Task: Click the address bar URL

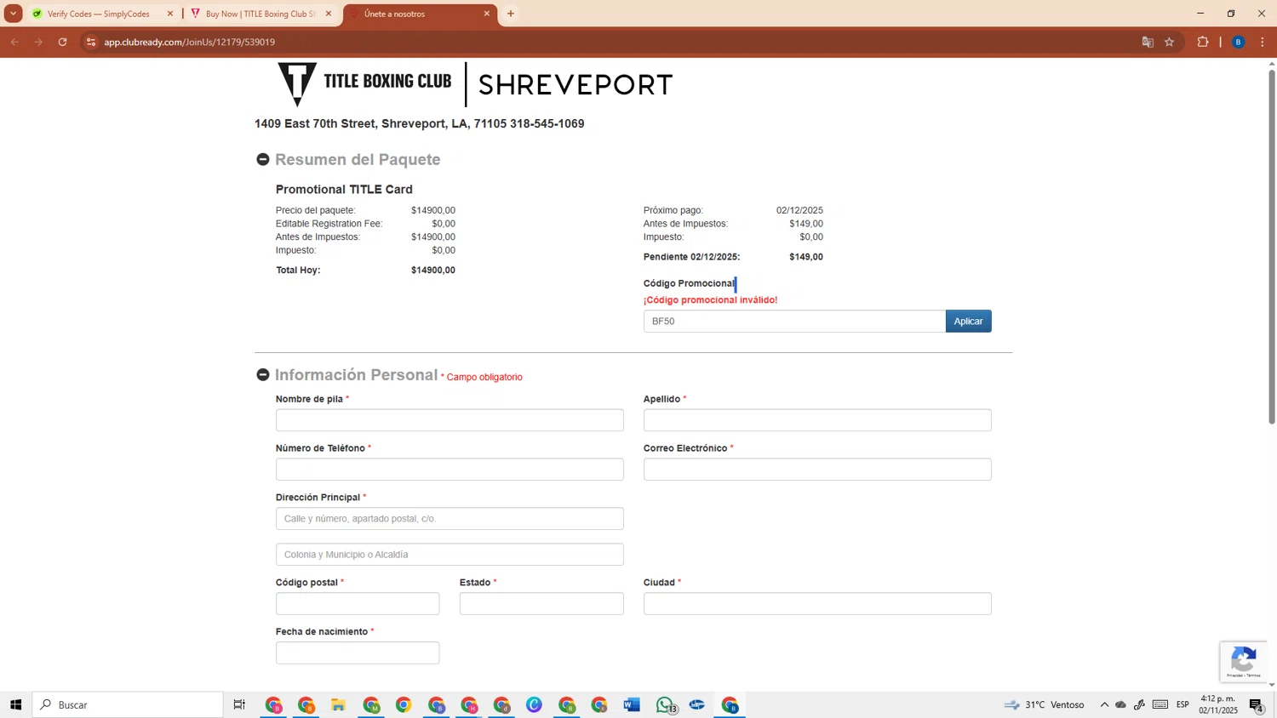Action: click(x=190, y=42)
